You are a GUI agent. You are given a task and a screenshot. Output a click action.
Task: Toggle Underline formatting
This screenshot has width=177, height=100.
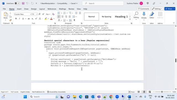[23, 19]
